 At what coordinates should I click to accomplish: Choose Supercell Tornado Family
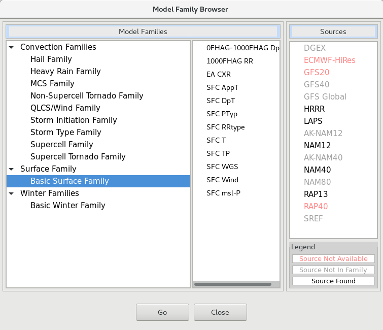[78, 157]
